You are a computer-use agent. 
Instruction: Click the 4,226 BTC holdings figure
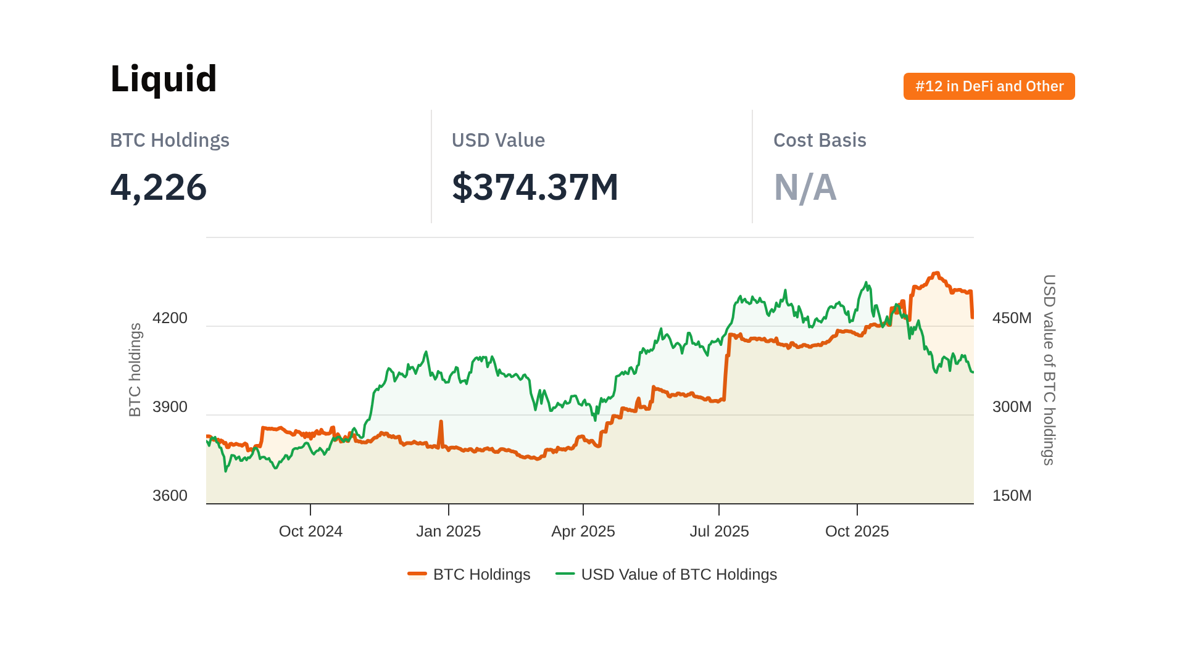point(159,187)
